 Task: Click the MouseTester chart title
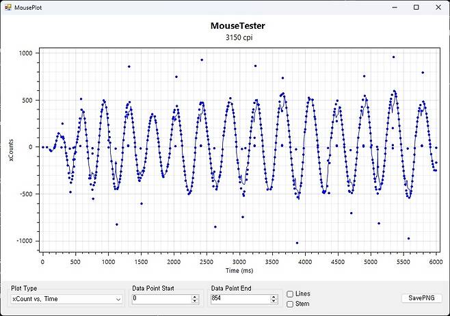pyautogui.click(x=237, y=25)
